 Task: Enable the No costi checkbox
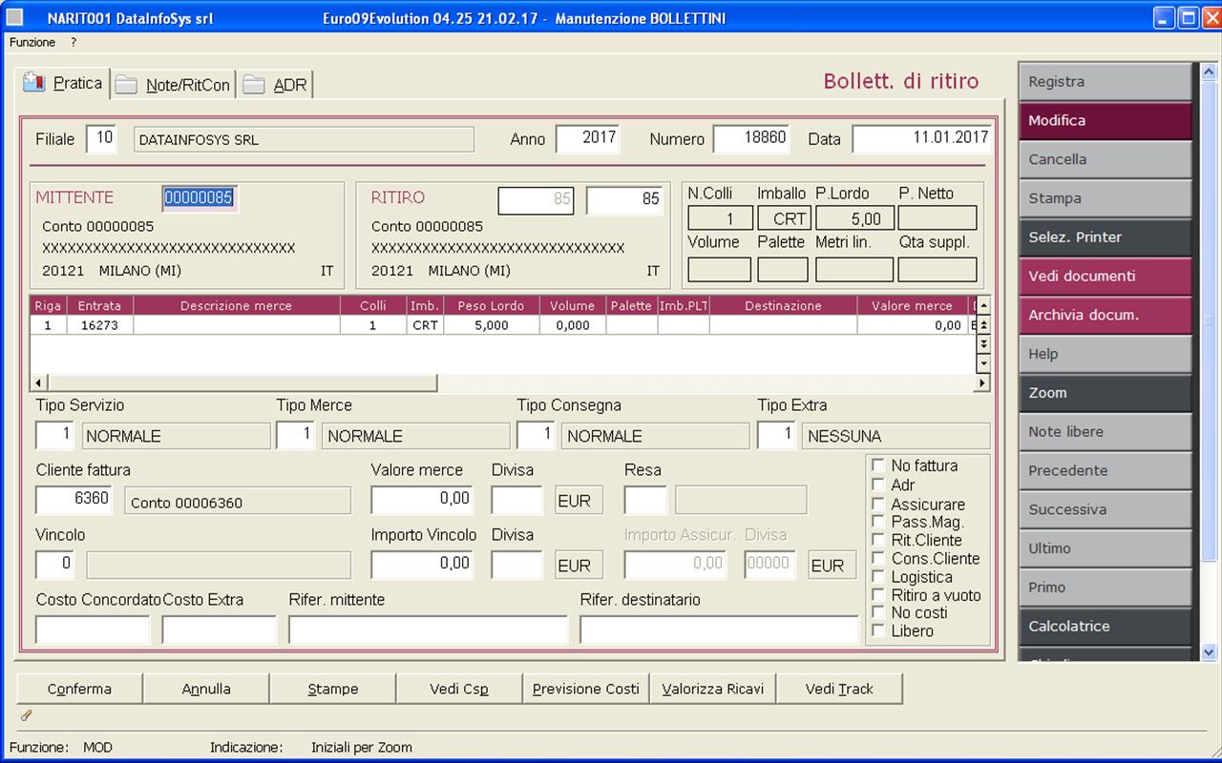pos(878,612)
